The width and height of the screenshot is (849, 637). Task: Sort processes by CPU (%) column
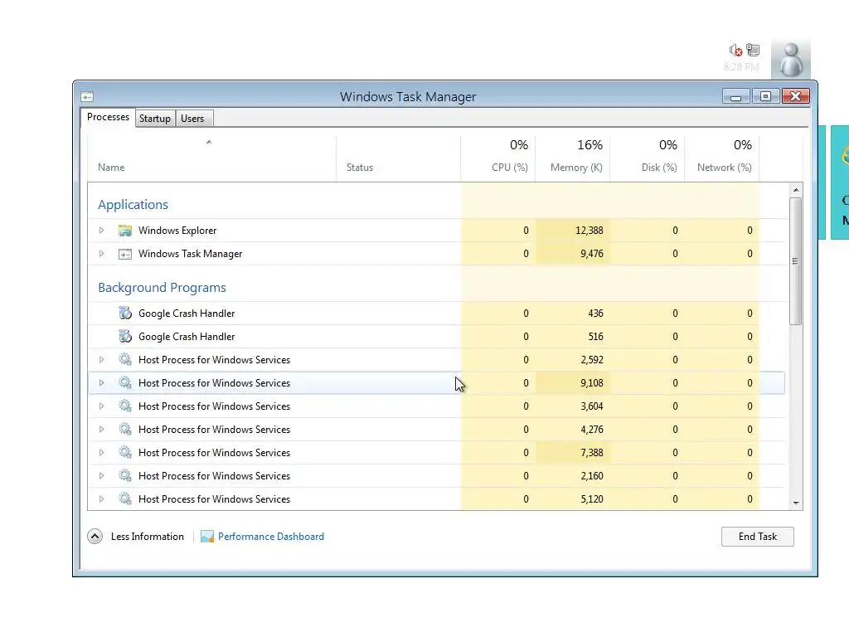click(498, 158)
